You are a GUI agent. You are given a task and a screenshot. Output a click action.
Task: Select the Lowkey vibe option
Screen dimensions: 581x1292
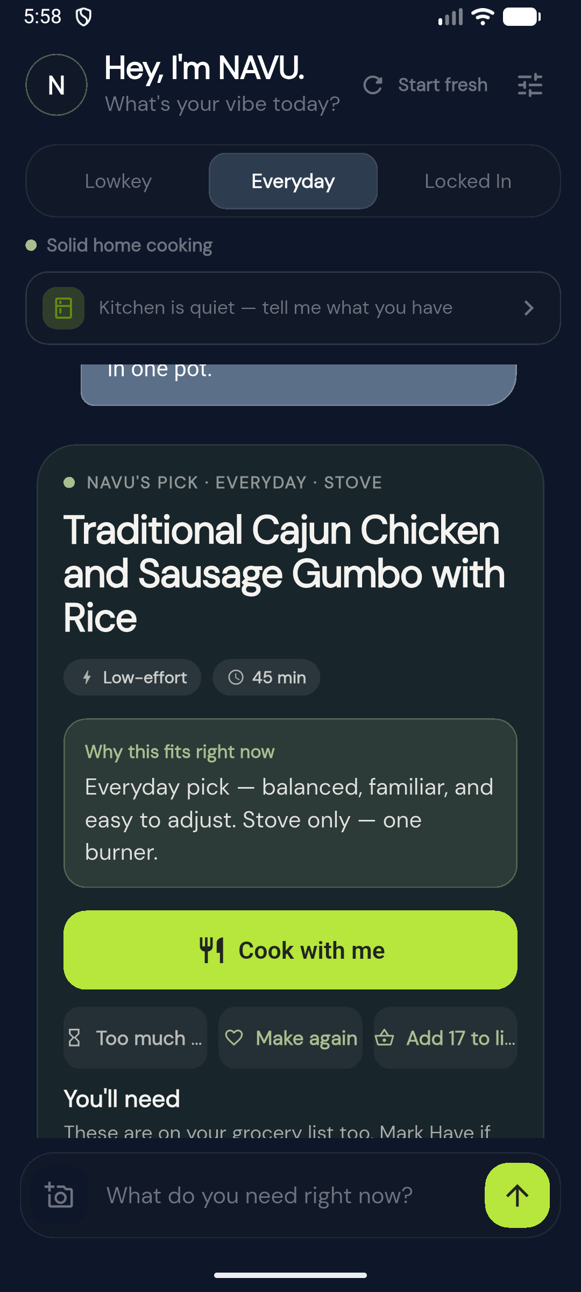(118, 181)
